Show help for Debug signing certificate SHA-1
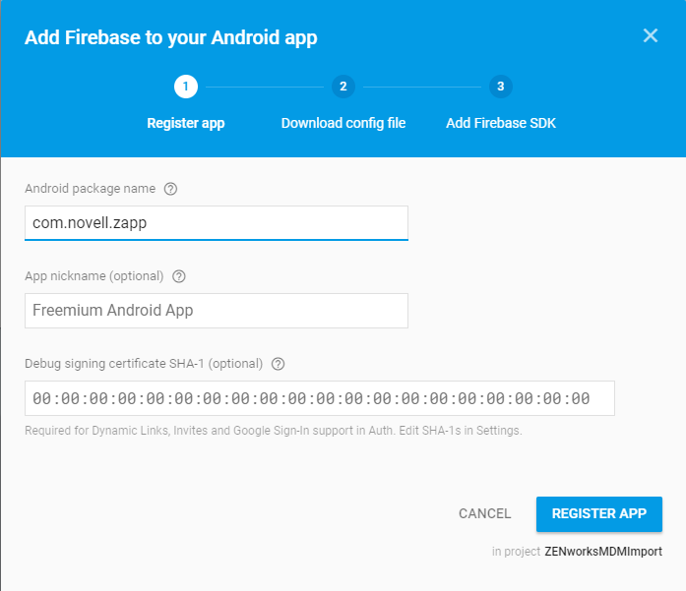Image resolution: width=686 pixels, height=591 pixels. click(x=278, y=364)
